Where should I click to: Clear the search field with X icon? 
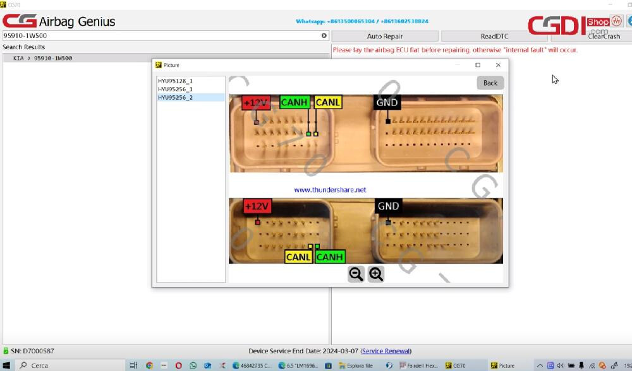coord(324,36)
